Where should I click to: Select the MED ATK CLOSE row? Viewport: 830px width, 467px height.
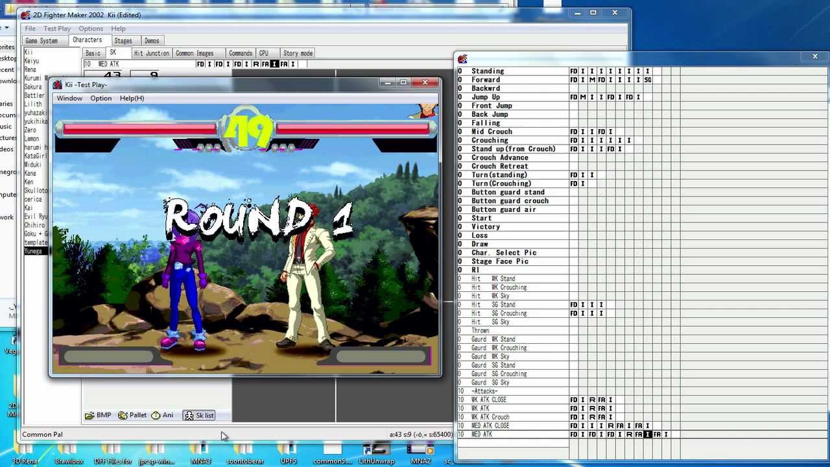[x=512, y=426]
